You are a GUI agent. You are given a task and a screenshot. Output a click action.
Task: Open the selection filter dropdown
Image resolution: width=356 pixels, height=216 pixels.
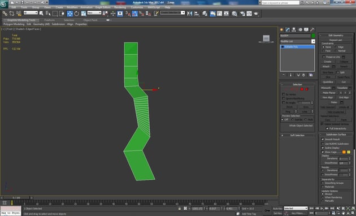click(31, 13)
